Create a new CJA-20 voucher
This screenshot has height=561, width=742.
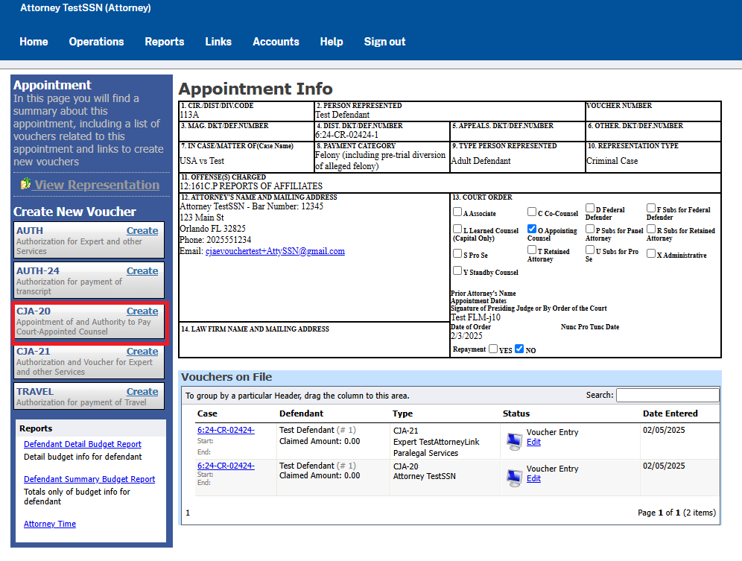(x=142, y=311)
